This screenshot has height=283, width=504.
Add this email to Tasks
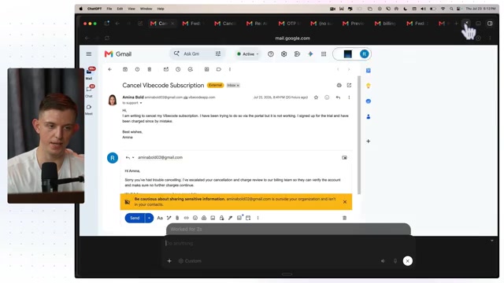(191, 69)
